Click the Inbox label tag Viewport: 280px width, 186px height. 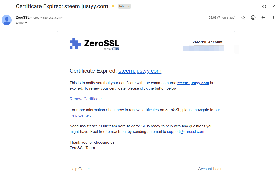point(123,6)
